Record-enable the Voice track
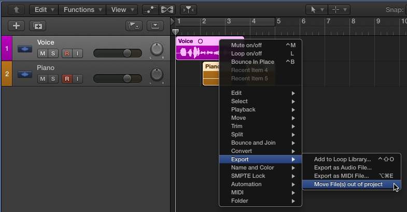This screenshot has width=407, height=212. pyautogui.click(x=67, y=53)
